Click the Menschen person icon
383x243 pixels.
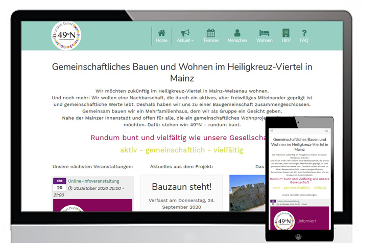pyautogui.click(x=237, y=33)
